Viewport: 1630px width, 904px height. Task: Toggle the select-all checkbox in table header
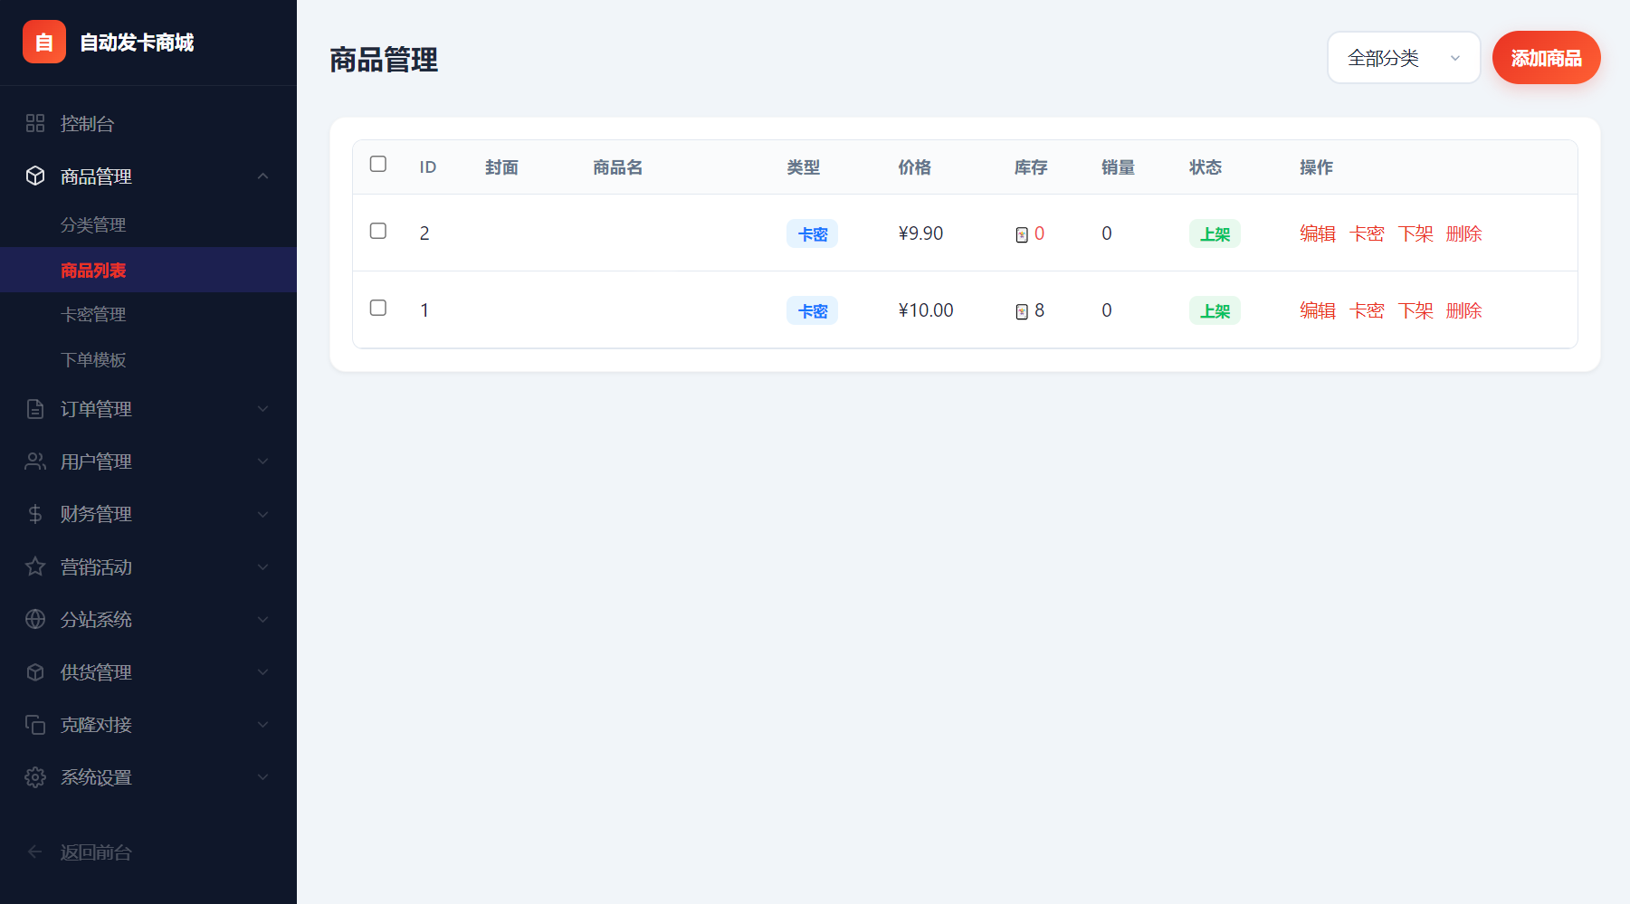click(x=378, y=164)
